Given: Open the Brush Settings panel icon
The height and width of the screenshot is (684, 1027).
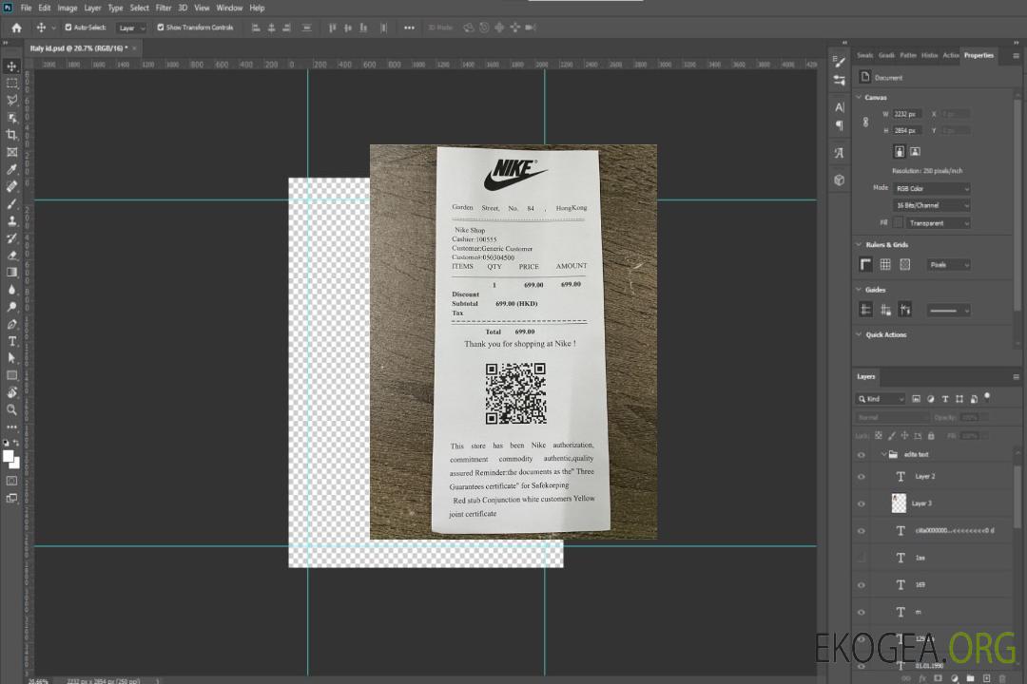Looking at the screenshot, I should coord(840,62).
